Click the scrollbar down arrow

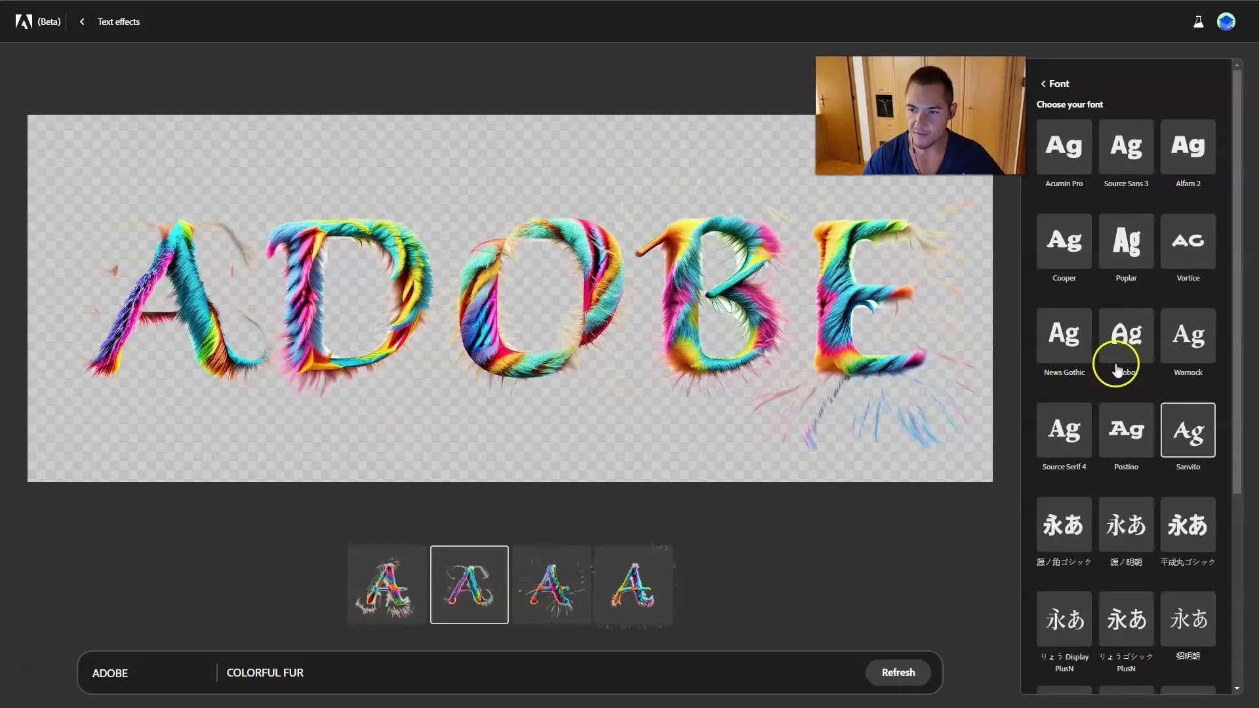click(1237, 688)
